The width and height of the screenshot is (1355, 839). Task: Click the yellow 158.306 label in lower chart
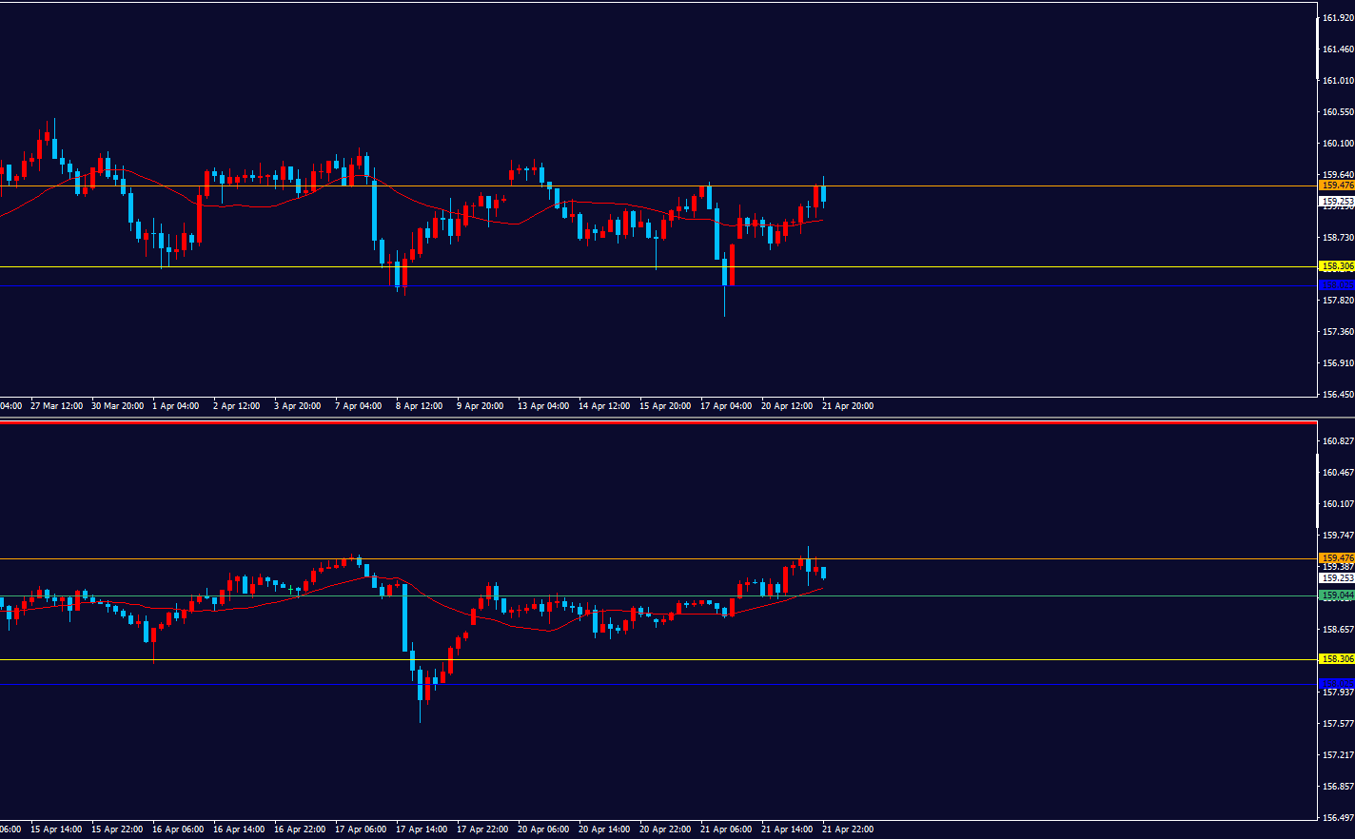[x=1337, y=659]
